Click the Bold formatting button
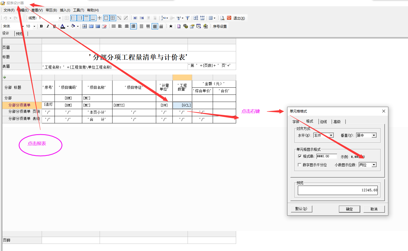The width and height of the screenshot is (408, 251). point(41,26)
